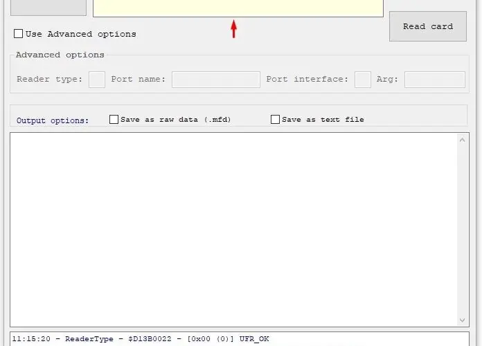Select the Port interface field
Image resolution: width=482 pixels, height=346 pixels.
click(x=363, y=80)
